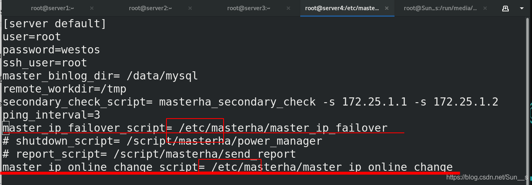The width and height of the screenshot is (532, 185).
Task: Close the root@server4 tab
Action: click(x=387, y=8)
